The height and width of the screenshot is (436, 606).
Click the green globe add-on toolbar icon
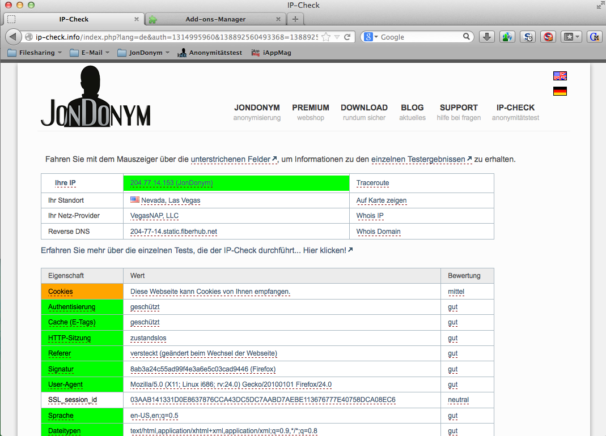click(x=507, y=37)
